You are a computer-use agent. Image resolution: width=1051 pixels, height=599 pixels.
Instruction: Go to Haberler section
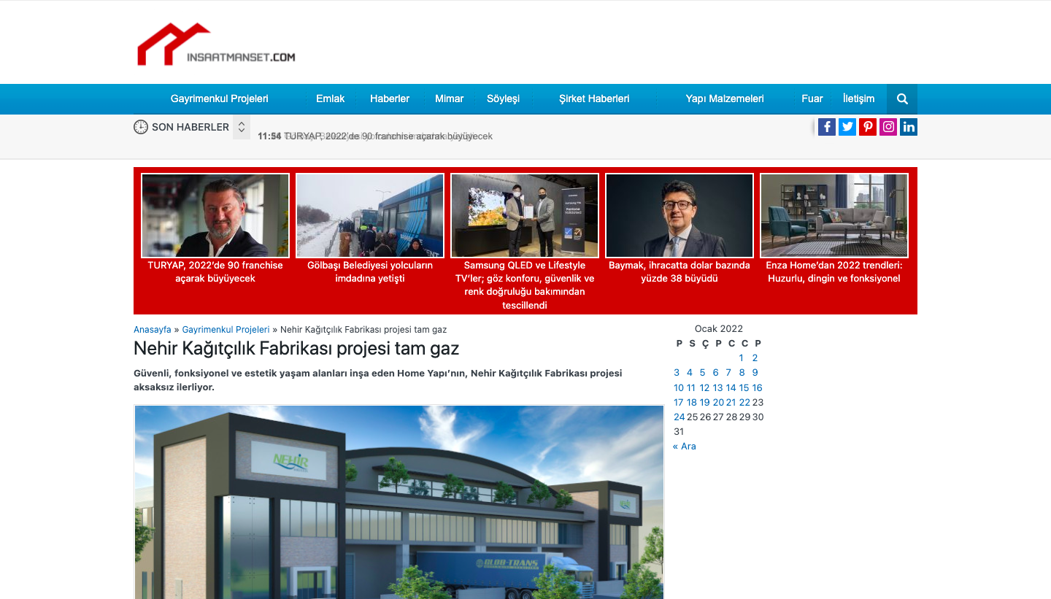390,99
